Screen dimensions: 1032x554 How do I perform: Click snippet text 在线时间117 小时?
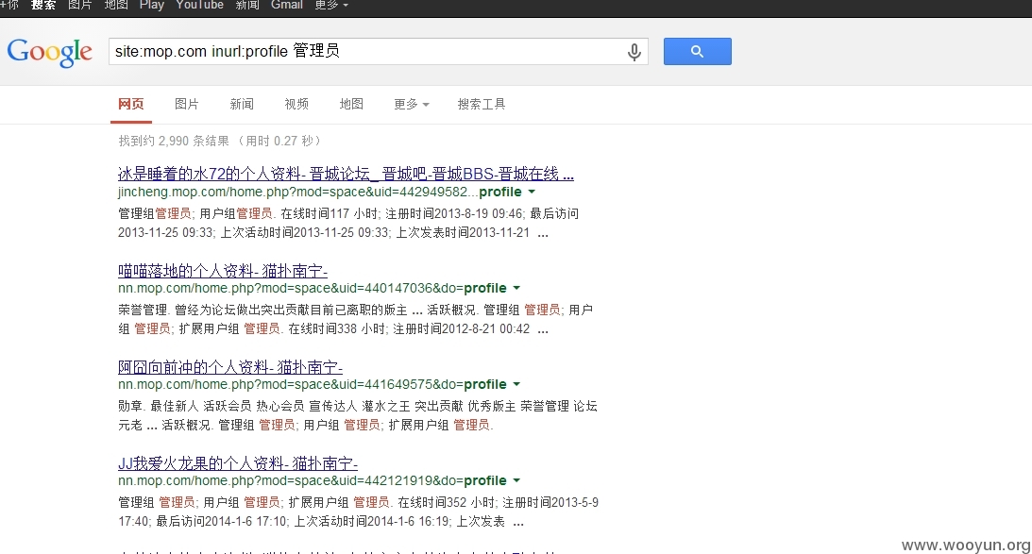330,213
